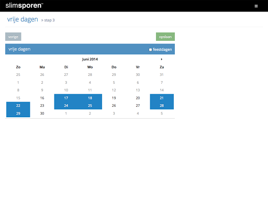Save with the opslaan button
The width and height of the screenshot is (268, 201).
coord(165,37)
